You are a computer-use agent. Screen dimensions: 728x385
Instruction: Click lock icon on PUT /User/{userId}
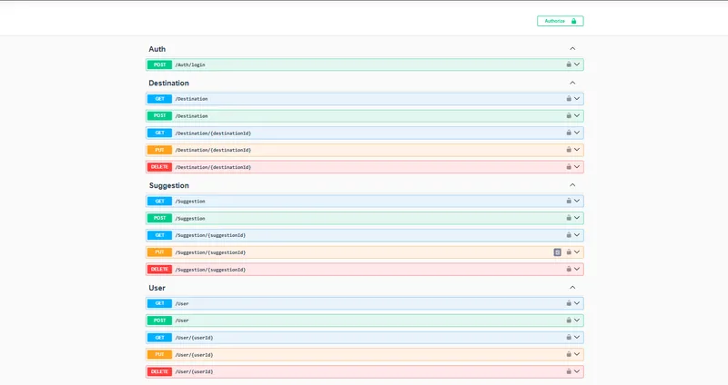point(568,354)
